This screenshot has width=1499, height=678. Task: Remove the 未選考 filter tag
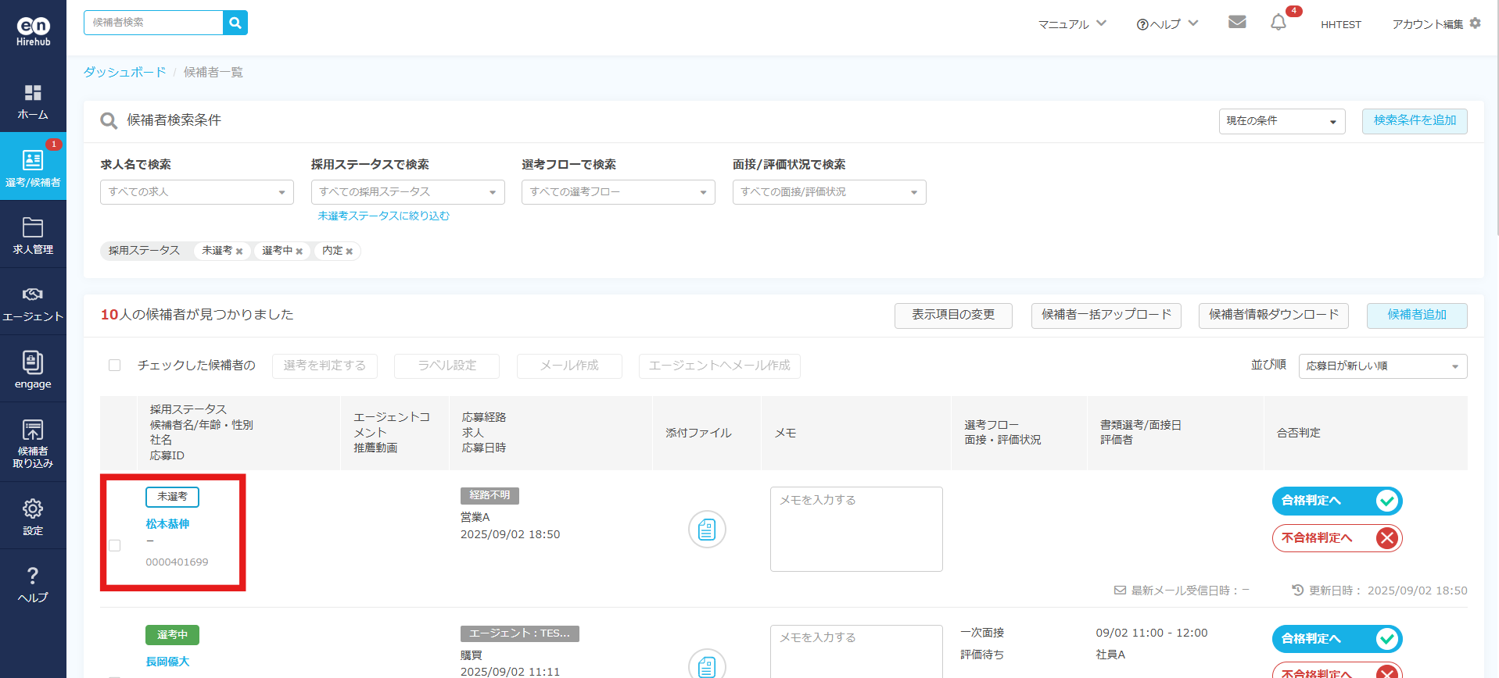click(239, 252)
